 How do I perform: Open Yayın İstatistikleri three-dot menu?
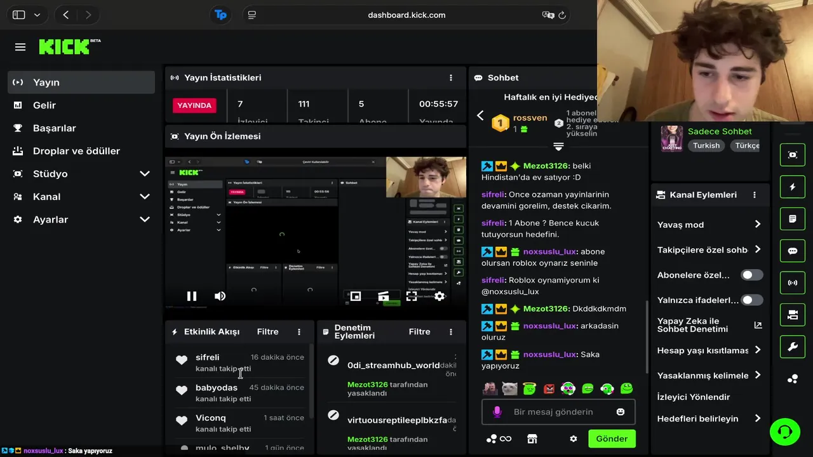451,77
